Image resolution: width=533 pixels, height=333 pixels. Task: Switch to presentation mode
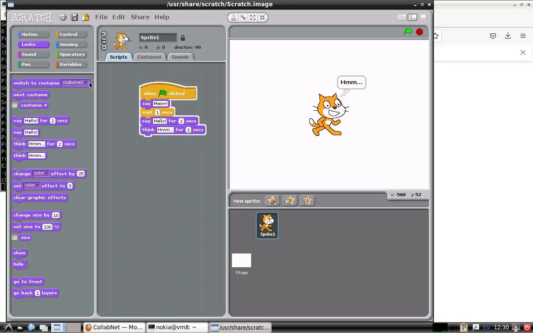pyautogui.click(x=423, y=17)
